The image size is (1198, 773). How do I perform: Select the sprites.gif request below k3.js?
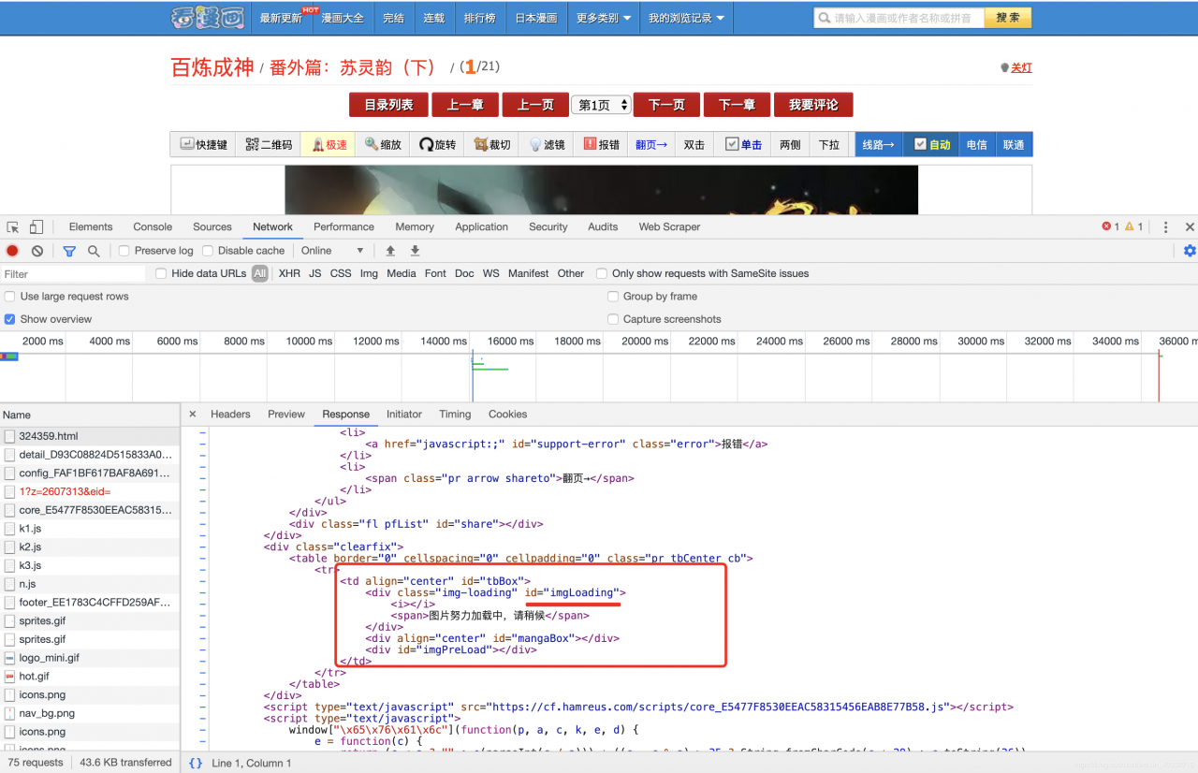click(90, 621)
